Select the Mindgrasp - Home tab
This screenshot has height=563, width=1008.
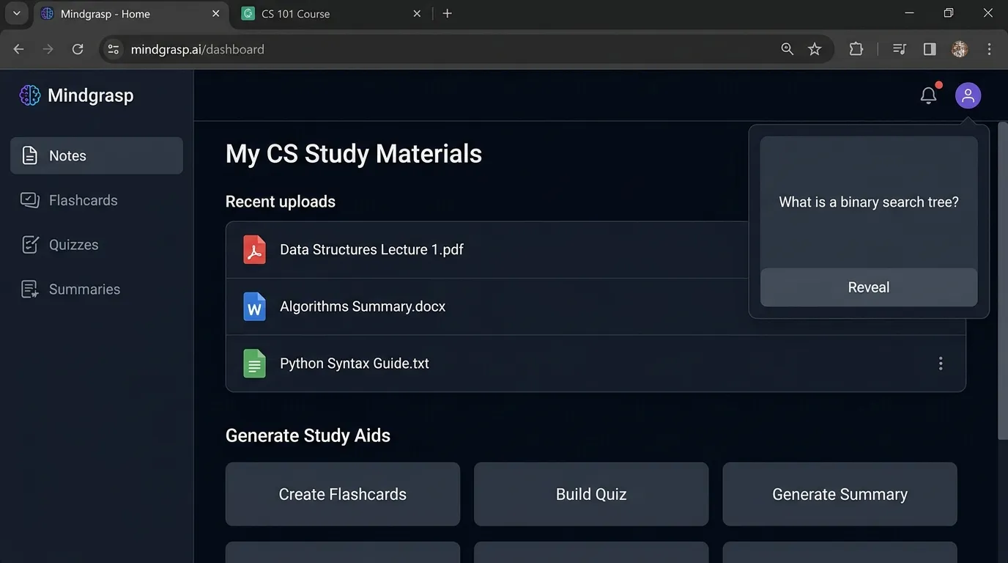tap(131, 13)
